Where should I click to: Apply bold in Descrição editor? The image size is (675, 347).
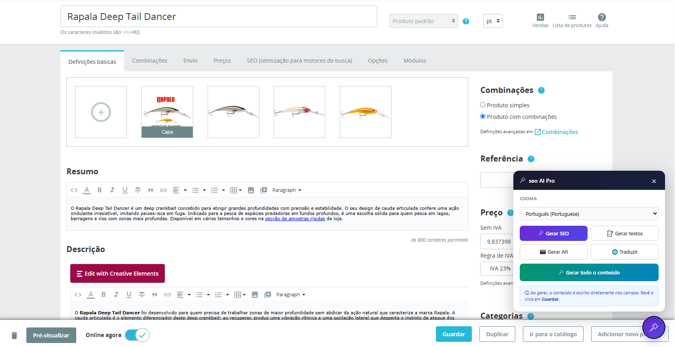click(103, 295)
